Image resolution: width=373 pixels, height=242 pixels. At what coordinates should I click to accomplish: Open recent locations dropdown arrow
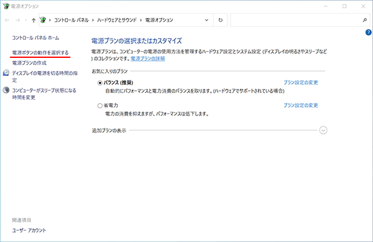[25, 21]
